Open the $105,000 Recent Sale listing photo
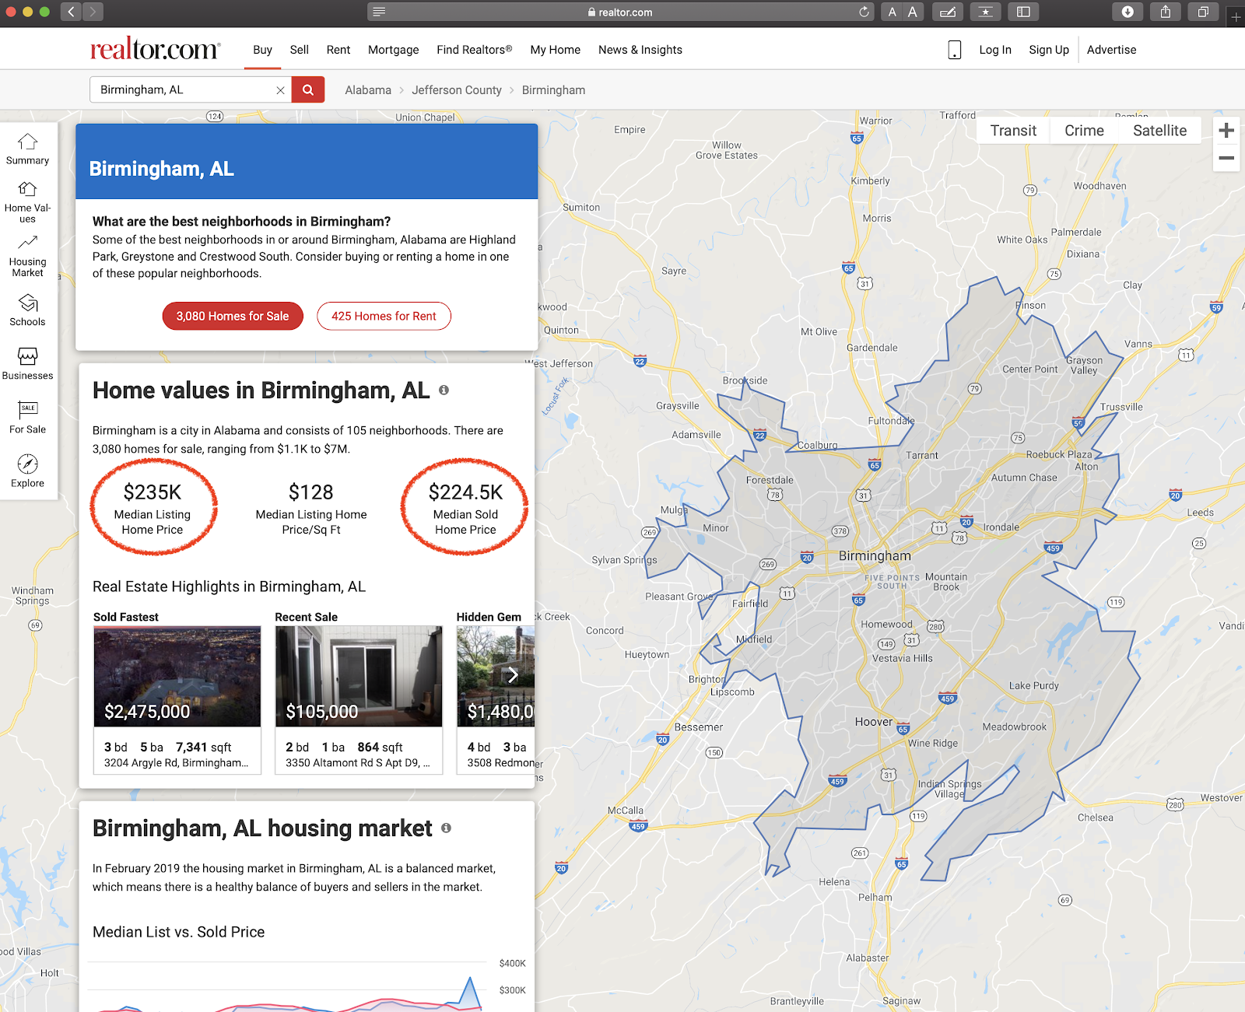 [x=359, y=677]
